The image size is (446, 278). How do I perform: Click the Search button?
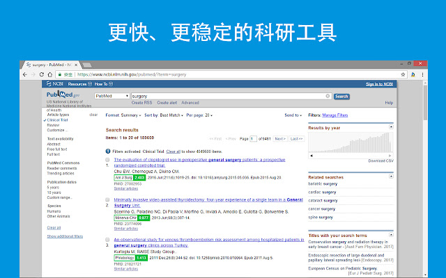tap(341, 97)
